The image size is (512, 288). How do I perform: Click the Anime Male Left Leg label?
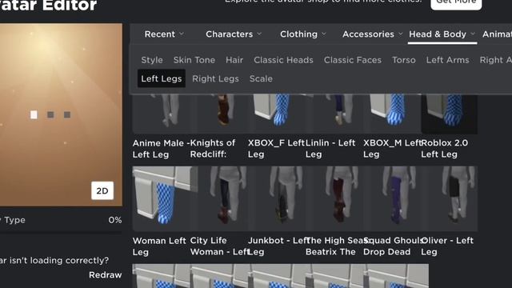(161, 149)
